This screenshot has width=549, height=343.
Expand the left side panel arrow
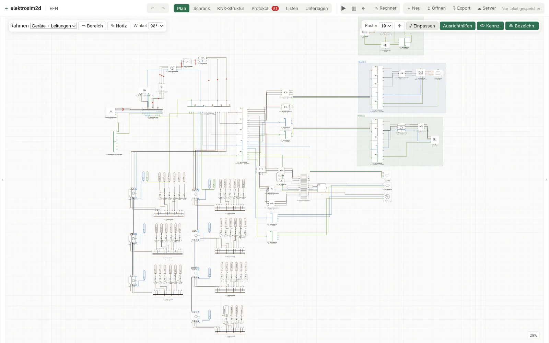click(x=3, y=180)
